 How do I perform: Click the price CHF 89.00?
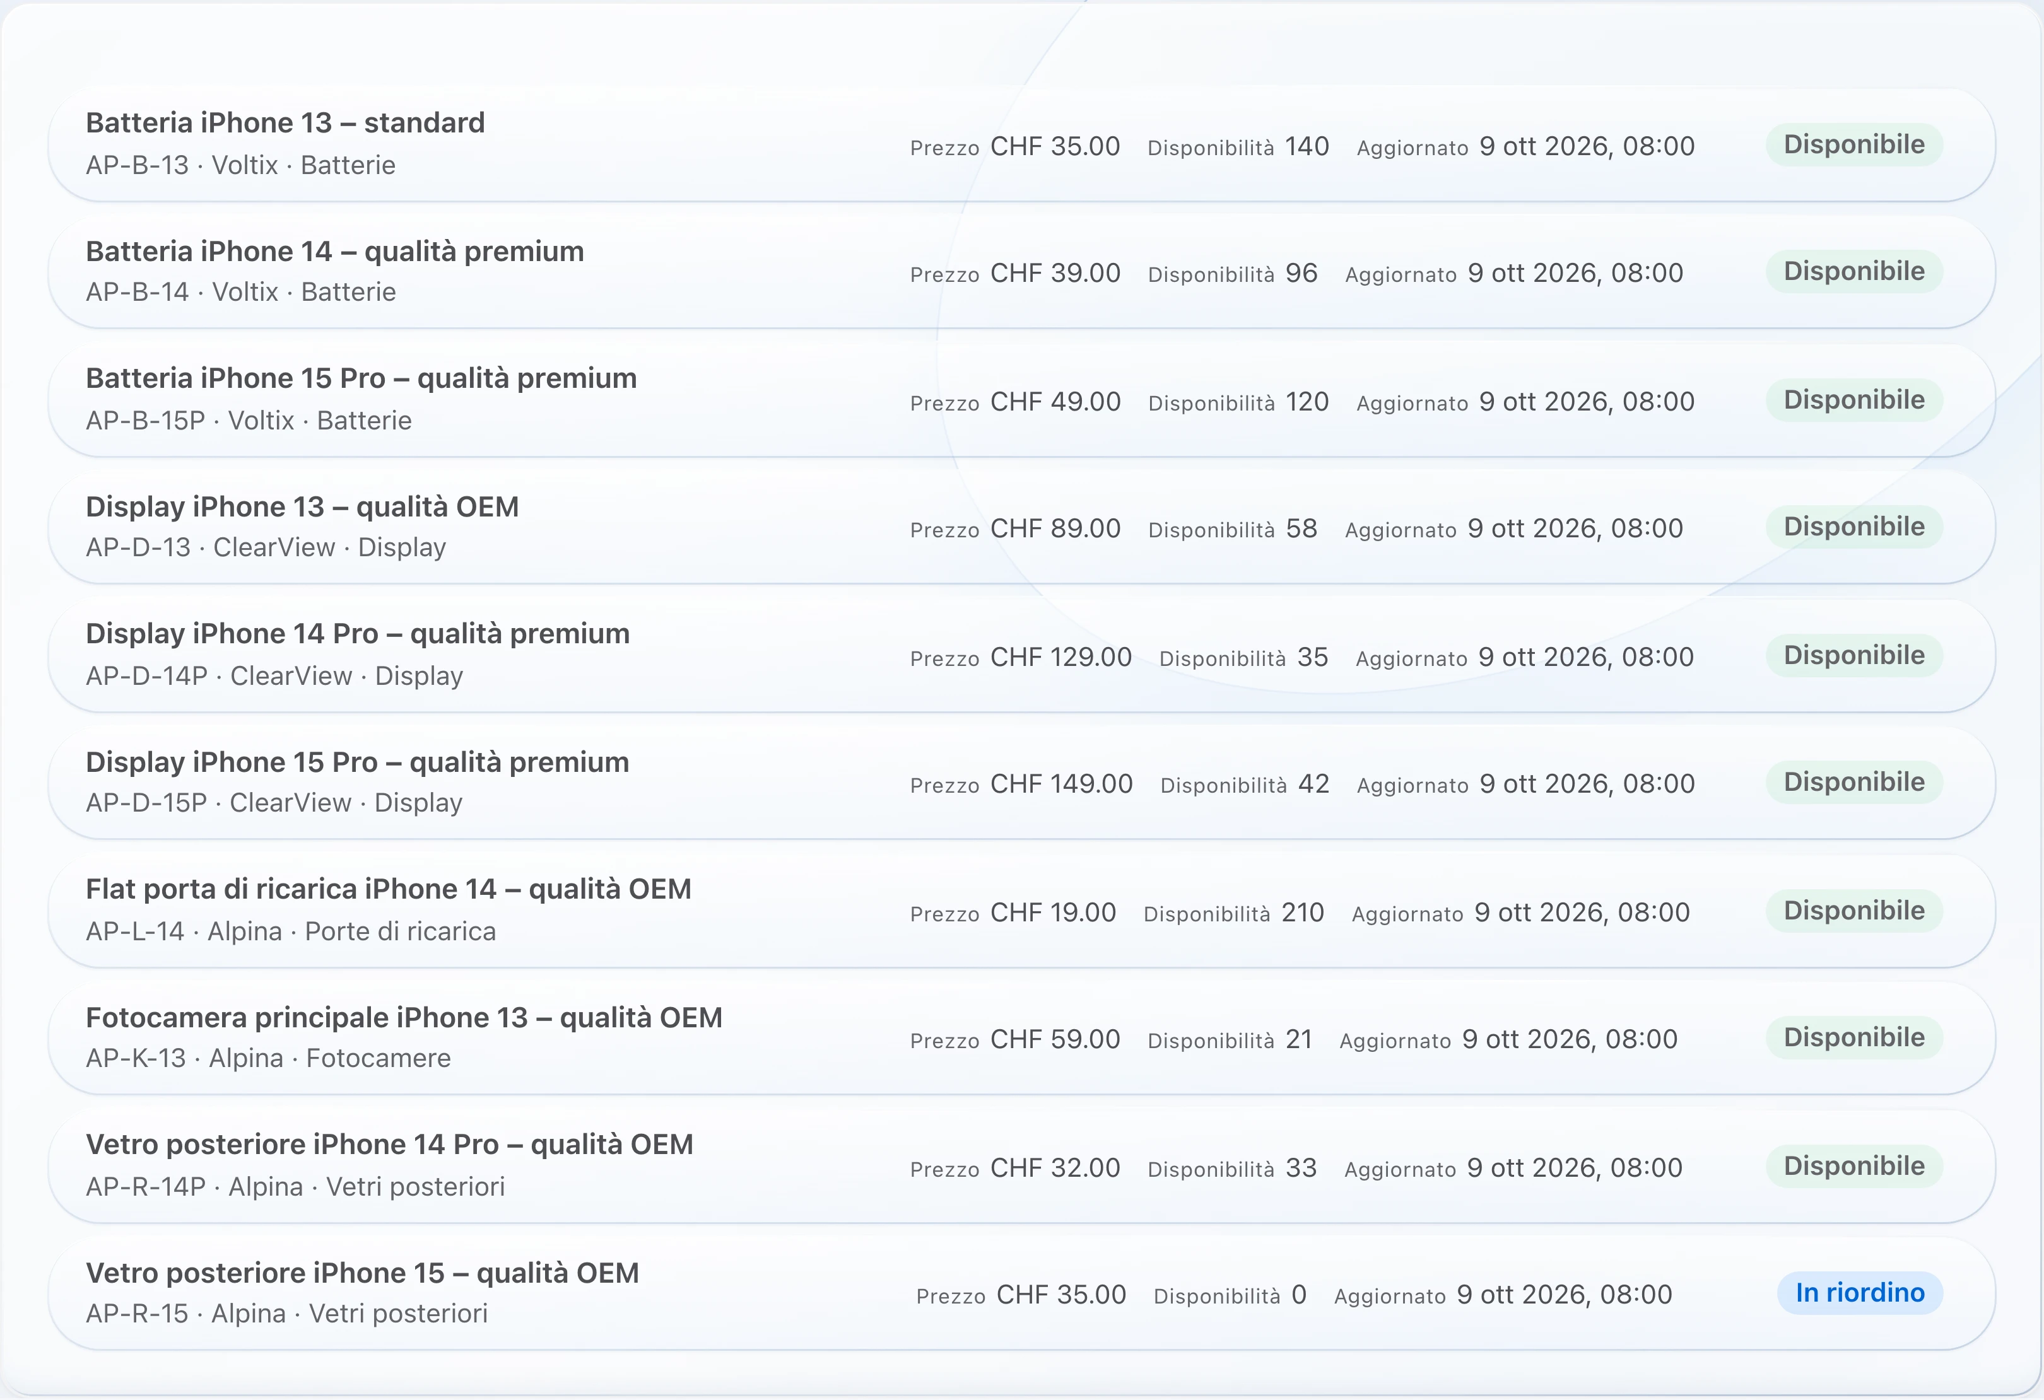tap(1055, 528)
